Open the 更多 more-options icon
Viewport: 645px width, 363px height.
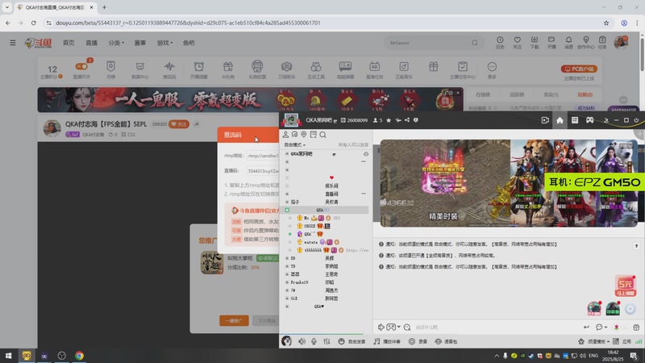coord(492,69)
